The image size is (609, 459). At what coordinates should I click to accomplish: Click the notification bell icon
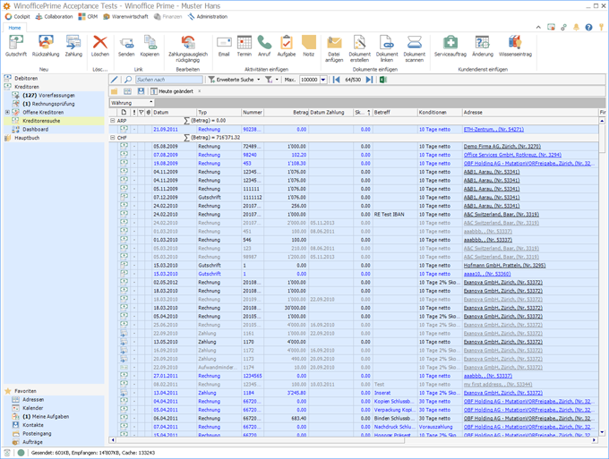pos(576,27)
